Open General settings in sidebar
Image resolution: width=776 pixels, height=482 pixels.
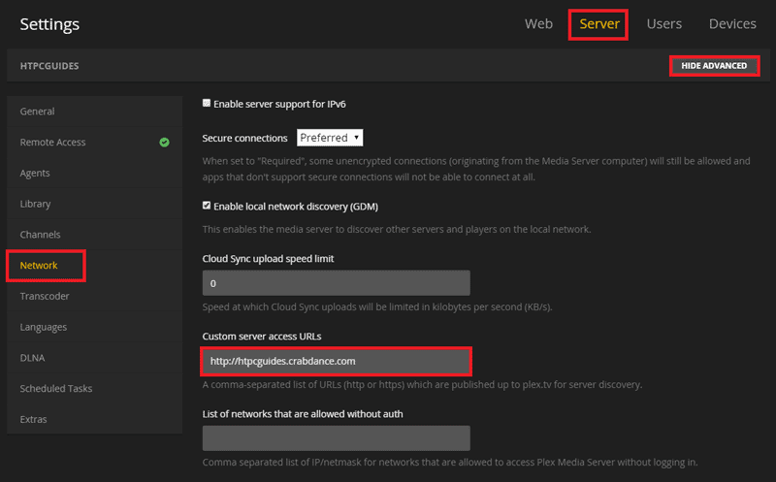coord(38,112)
